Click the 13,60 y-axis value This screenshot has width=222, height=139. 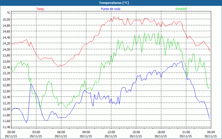tap(6, 61)
